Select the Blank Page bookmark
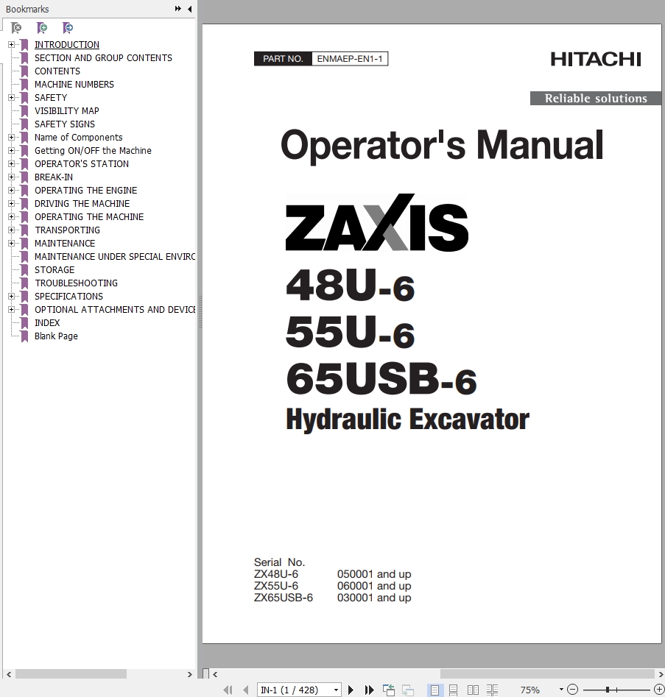 [x=56, y=336]
